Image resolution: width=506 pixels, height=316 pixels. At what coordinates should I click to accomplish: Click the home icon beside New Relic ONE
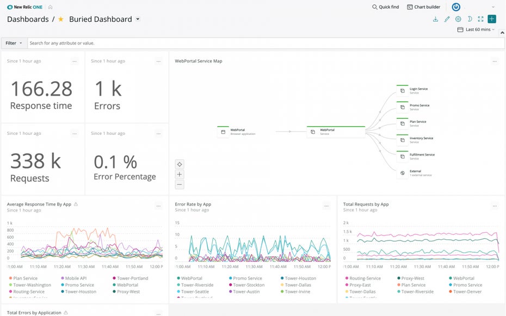pyautogui.click(x=49, y=7)
